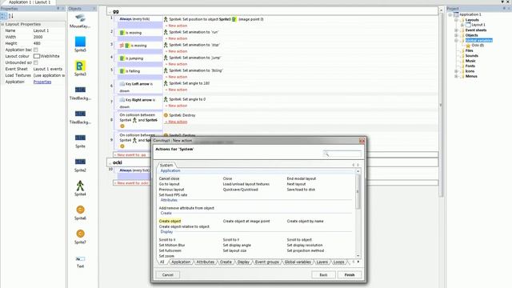This screenshot has height=288, width=512.
Task: Select the MouseKeyboard object icon
Action: pos(80,18)
